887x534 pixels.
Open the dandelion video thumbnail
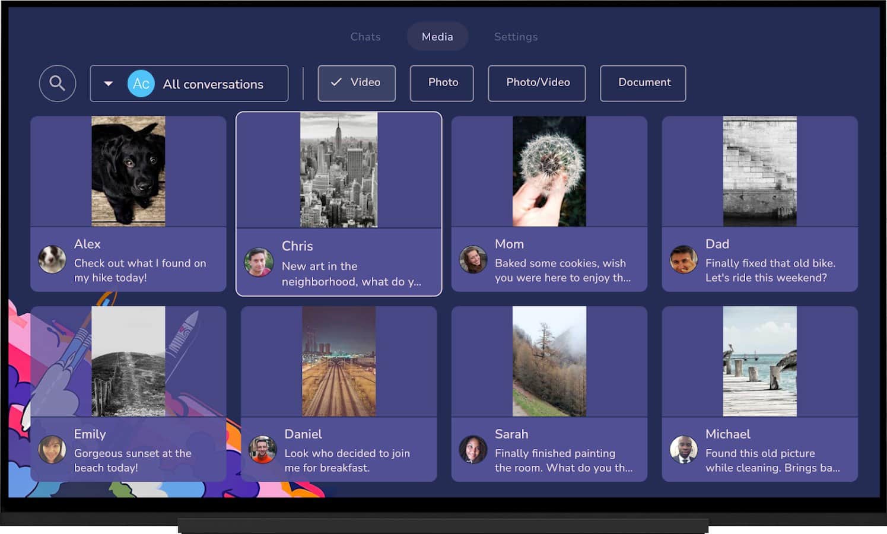(x=549, y=171)
